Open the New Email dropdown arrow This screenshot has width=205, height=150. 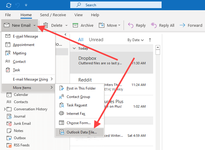35,26
